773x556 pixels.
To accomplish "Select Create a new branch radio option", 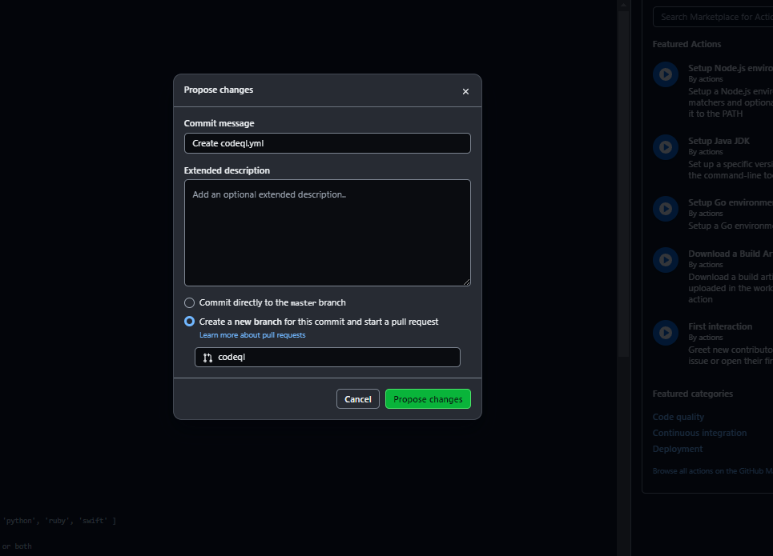I will click(x=189, y=322).
